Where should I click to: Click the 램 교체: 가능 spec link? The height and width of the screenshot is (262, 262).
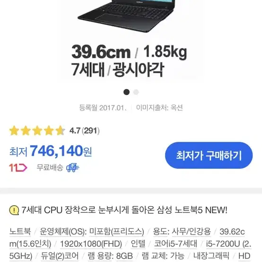tap(163, 256)
